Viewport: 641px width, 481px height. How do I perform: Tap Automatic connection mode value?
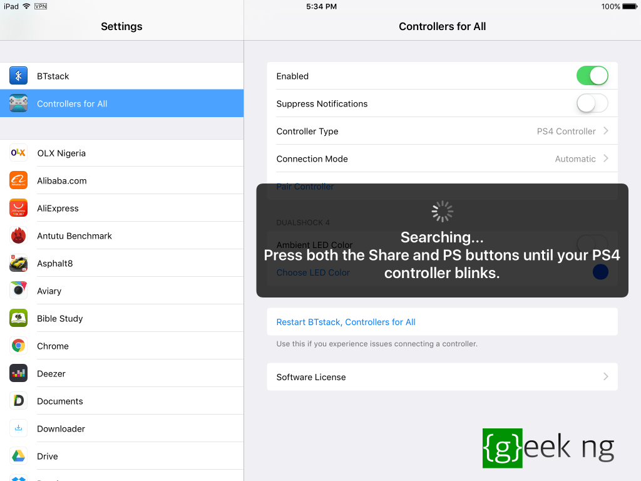[x=575, y=158]
